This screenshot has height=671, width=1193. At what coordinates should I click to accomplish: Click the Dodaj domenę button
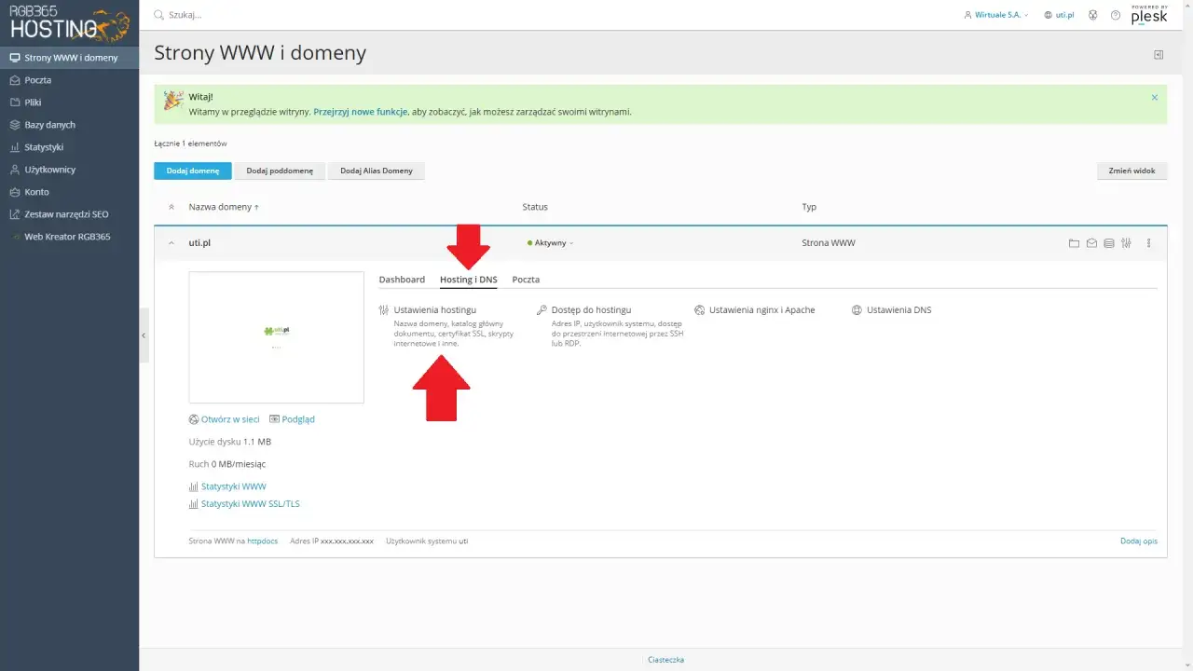click(193, 171)
